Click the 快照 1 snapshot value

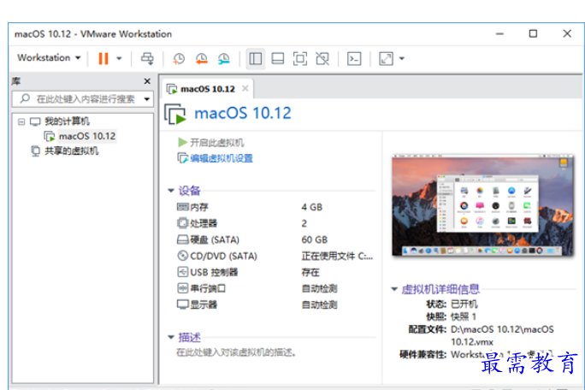464,316
